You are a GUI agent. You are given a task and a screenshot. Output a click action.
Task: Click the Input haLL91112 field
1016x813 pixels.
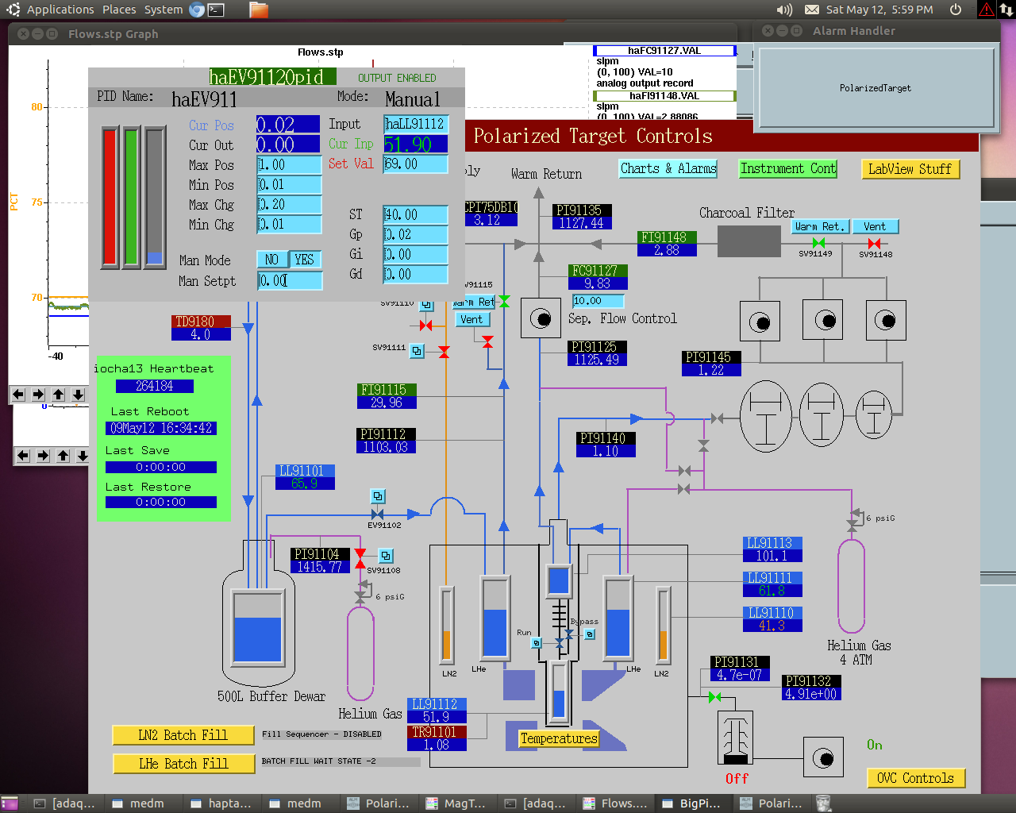point(416,124)
